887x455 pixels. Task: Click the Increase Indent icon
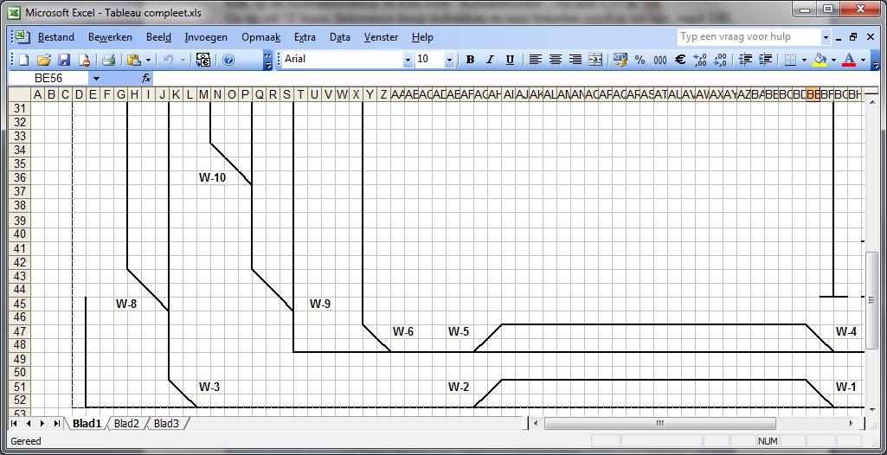click(766, 60)
